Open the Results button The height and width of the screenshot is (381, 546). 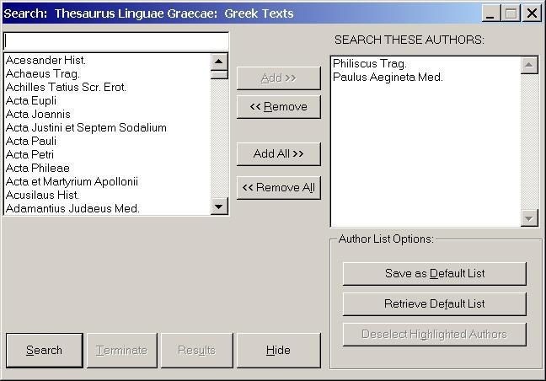click(x=196, y=351)
